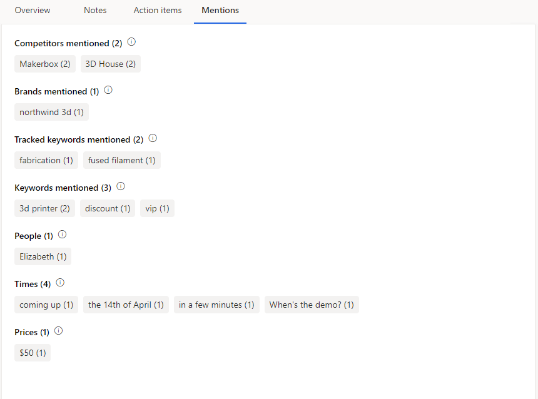The image size is (538, 399).
Task: Select the Makerbox competitor chip
Action: click(45, 64)
